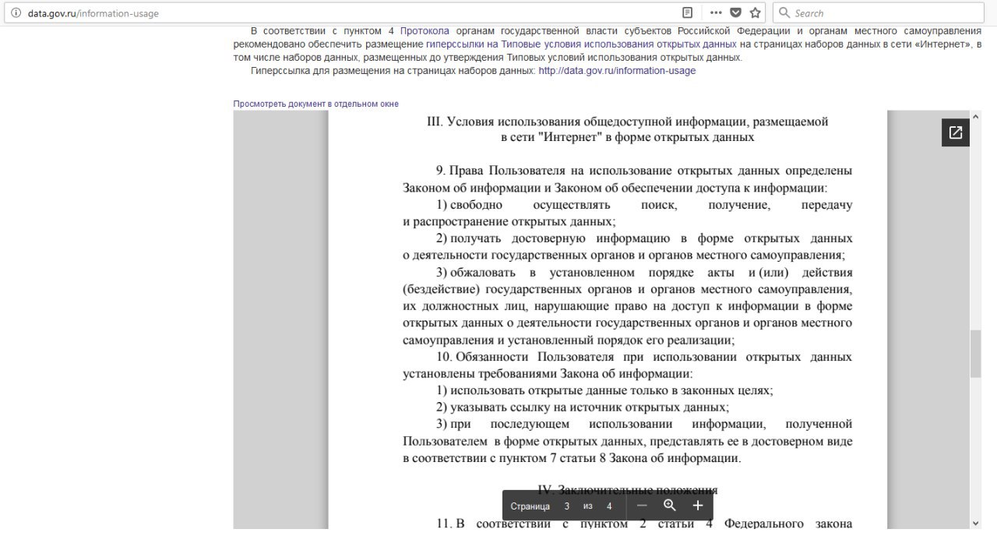Viewport: 997px width, 536px height.
Task: Click the line 3) при последующем использовании информации
Action: tap(644, 425)
